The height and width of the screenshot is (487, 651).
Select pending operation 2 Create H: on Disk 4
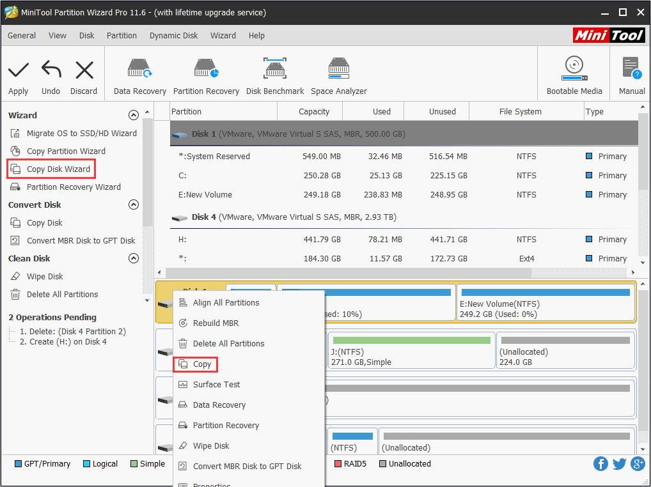pyautogui.click(x=63, y=342)
